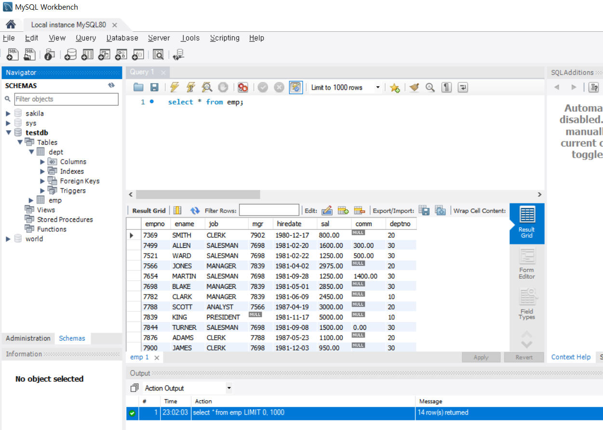The height and width of the screenshot is (430, 603).
Task: Open find panel magnifier icon
Action: 430,87
